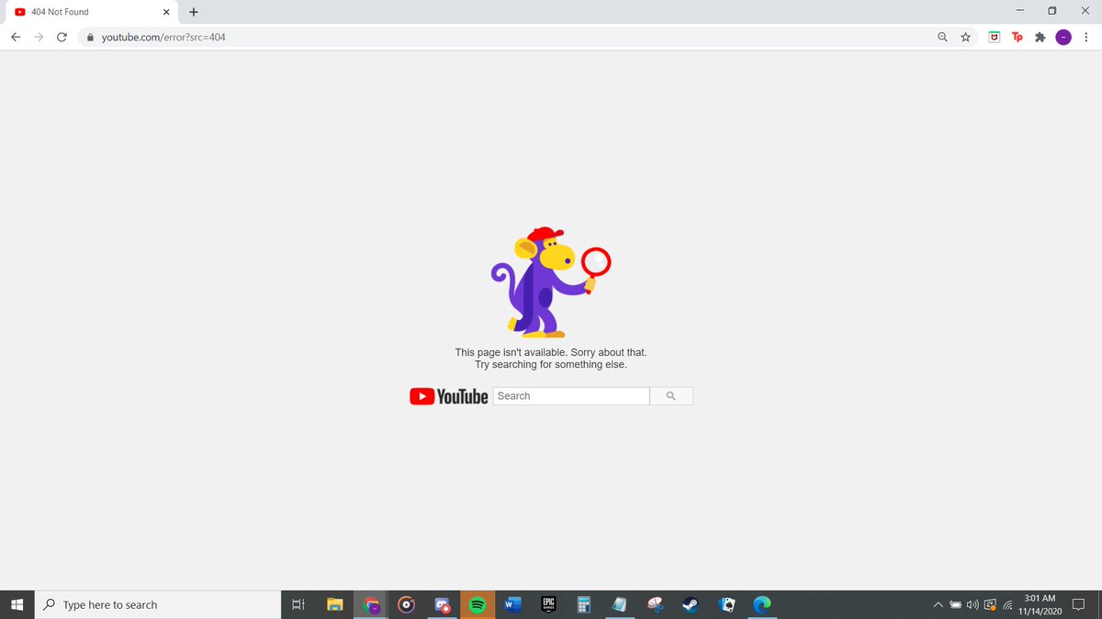This screenshot has width=1102, height=619.
Task: Click the battery status tray icon
Action: [x=955, y=605]
